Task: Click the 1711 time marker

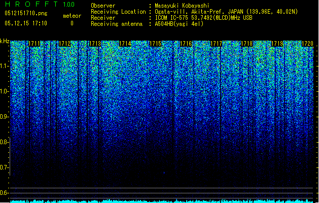Action: click(34, 44)
